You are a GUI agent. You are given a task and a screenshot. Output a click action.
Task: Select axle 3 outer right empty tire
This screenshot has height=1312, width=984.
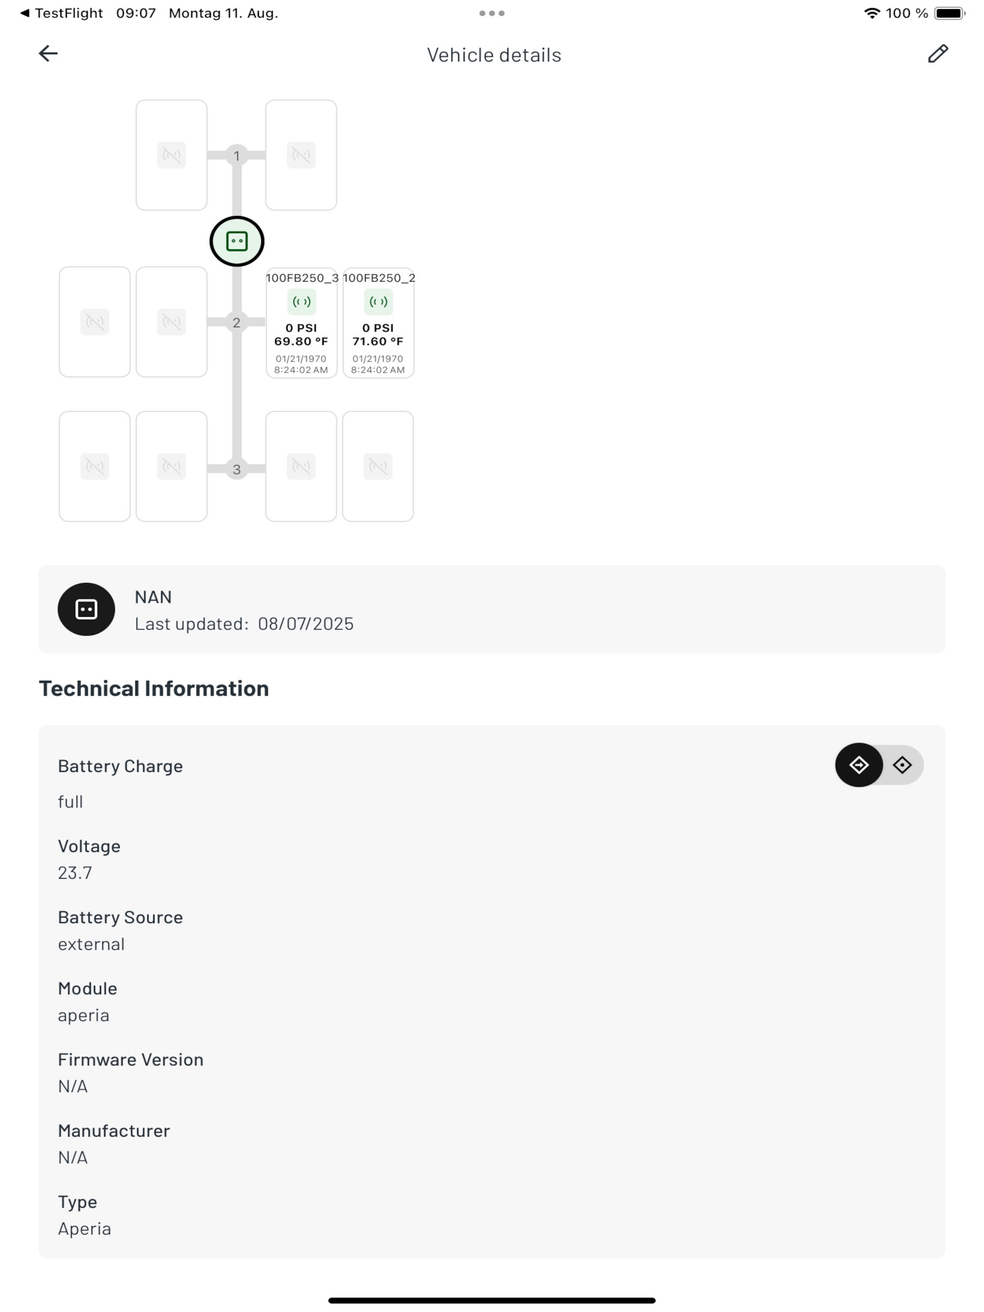click(378, 466)
